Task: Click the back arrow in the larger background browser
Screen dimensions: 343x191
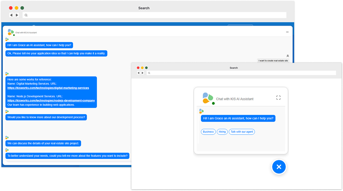Action: coord(11,15)
